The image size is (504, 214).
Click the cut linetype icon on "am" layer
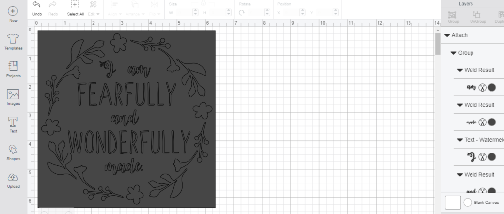(x=482, y=87)
